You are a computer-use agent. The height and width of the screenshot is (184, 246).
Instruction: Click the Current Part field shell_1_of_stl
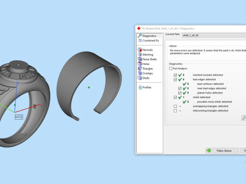tap(214, 35)
